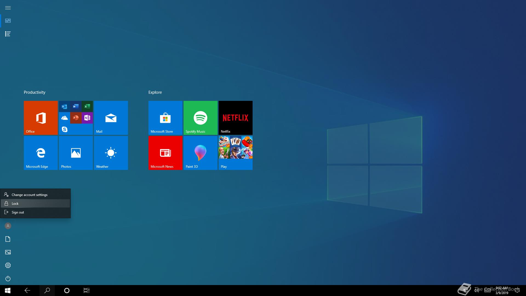Screen dimensions: 526x296
Task: Open the Action Center notifications icon
Action: pos(517,291)
